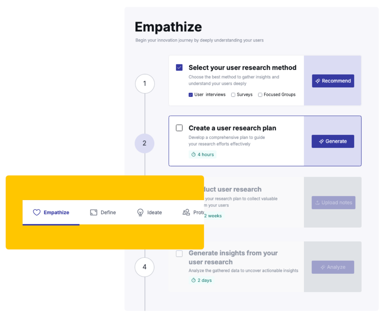Uncheck Select your user research method
The width and height of the screenshot is (384, 317).
pyautogui.click(x=179, y=68)
